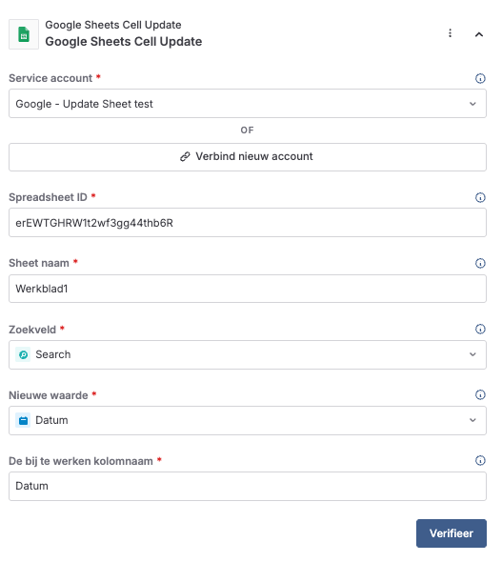Image resolution: width=502 pixels, height=562 pixels.
Task: Open the three-dot options menu
Action: coord(450,33)
